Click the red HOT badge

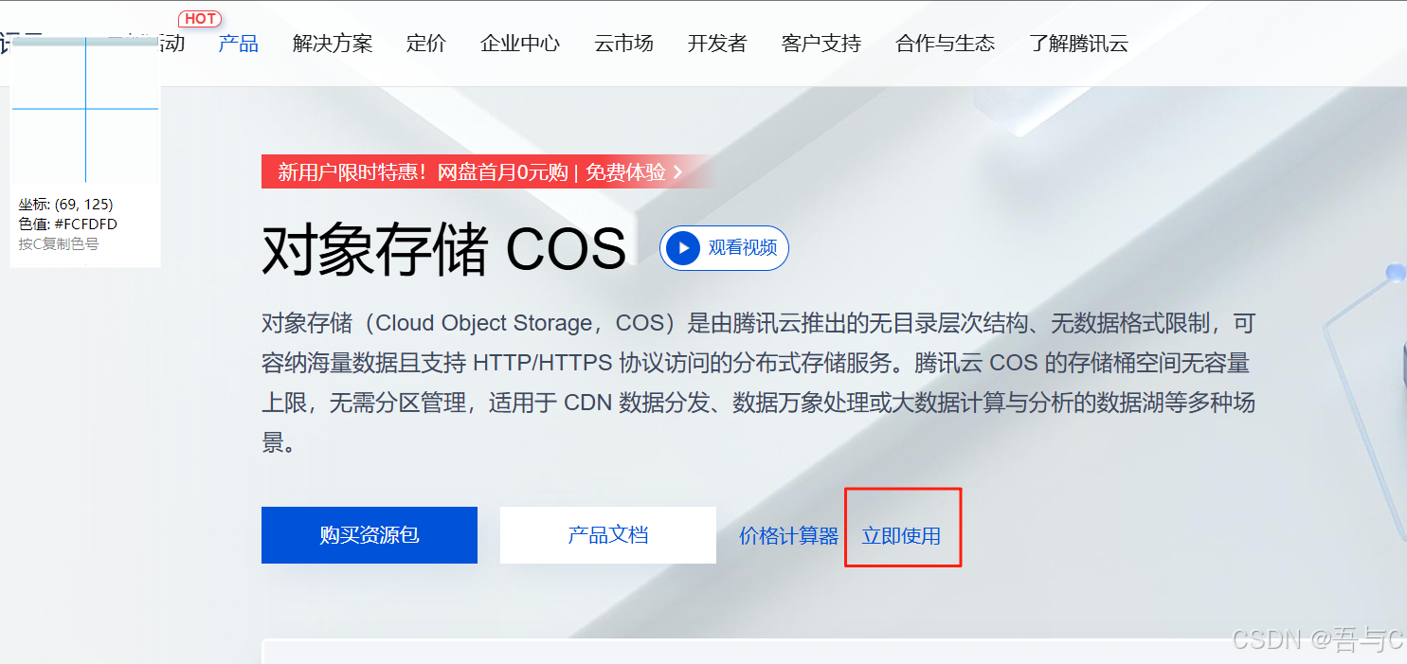coord(200,19)
